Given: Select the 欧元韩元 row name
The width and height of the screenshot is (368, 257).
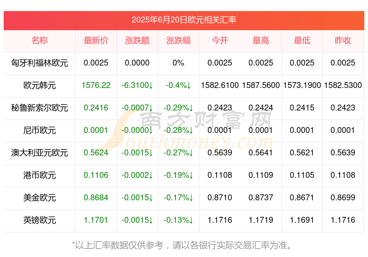Looking at the screenshot, I should click(39, 85).
